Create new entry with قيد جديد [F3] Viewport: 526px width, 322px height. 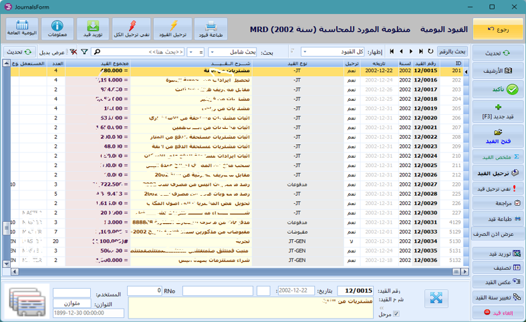(498, 112)
